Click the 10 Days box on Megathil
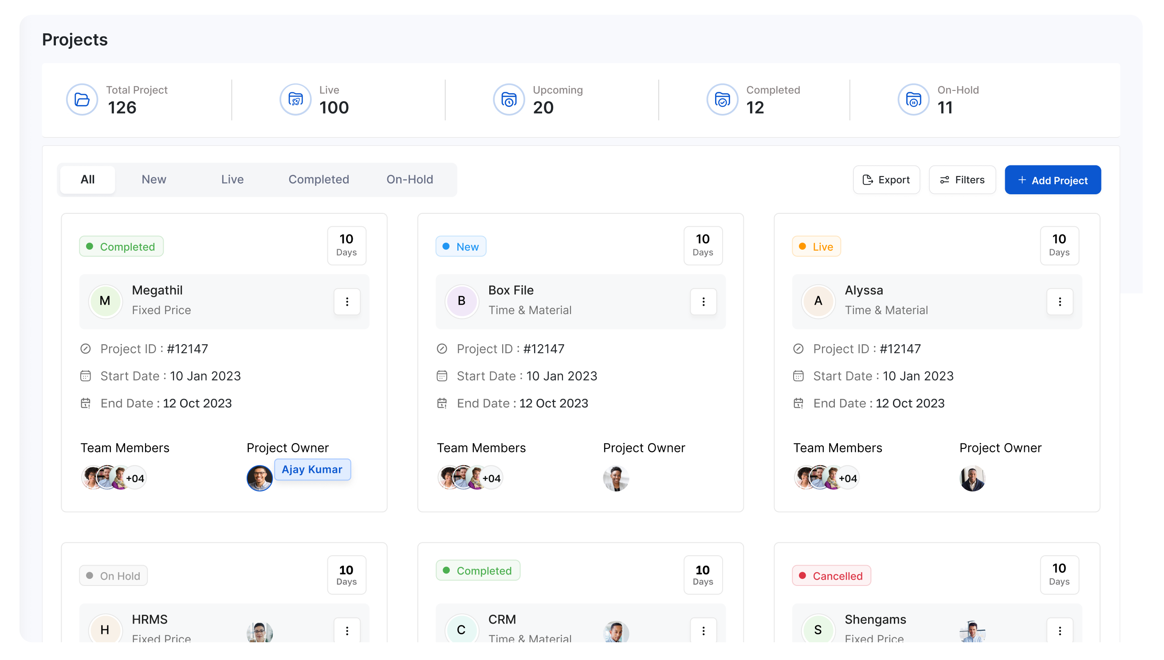 [347, 245]
